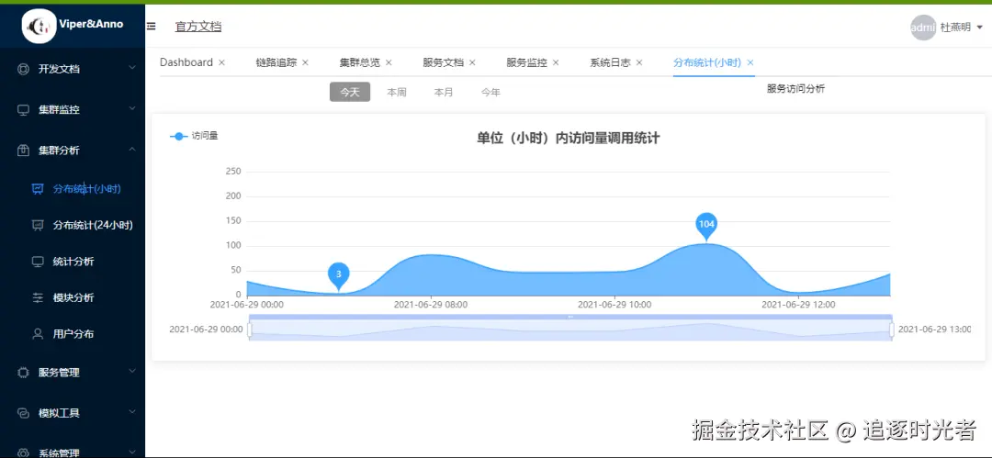Open 分布统计(24小时) sidebar item
This screenshot has height=458, width=992.
pyautogui.click(x=92, y=225)
